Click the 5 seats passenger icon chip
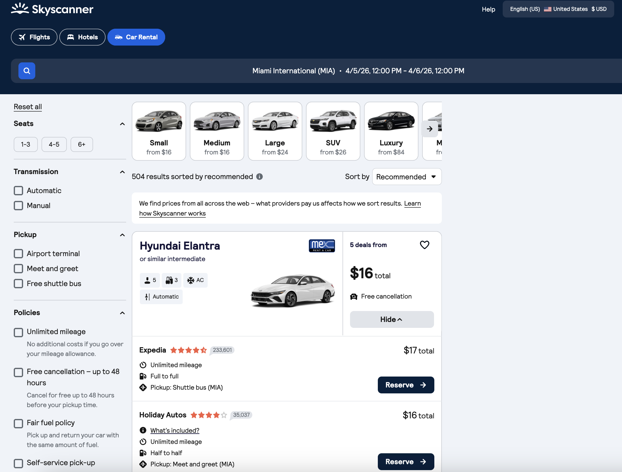The width and height of the screenshot is (622, 472). (150, 280)
